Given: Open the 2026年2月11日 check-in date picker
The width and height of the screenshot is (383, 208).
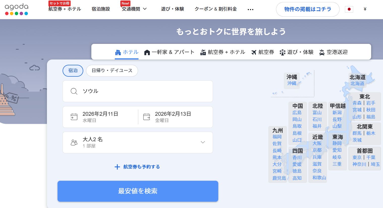Looking at the screenshot, I should tap(100, 117).
